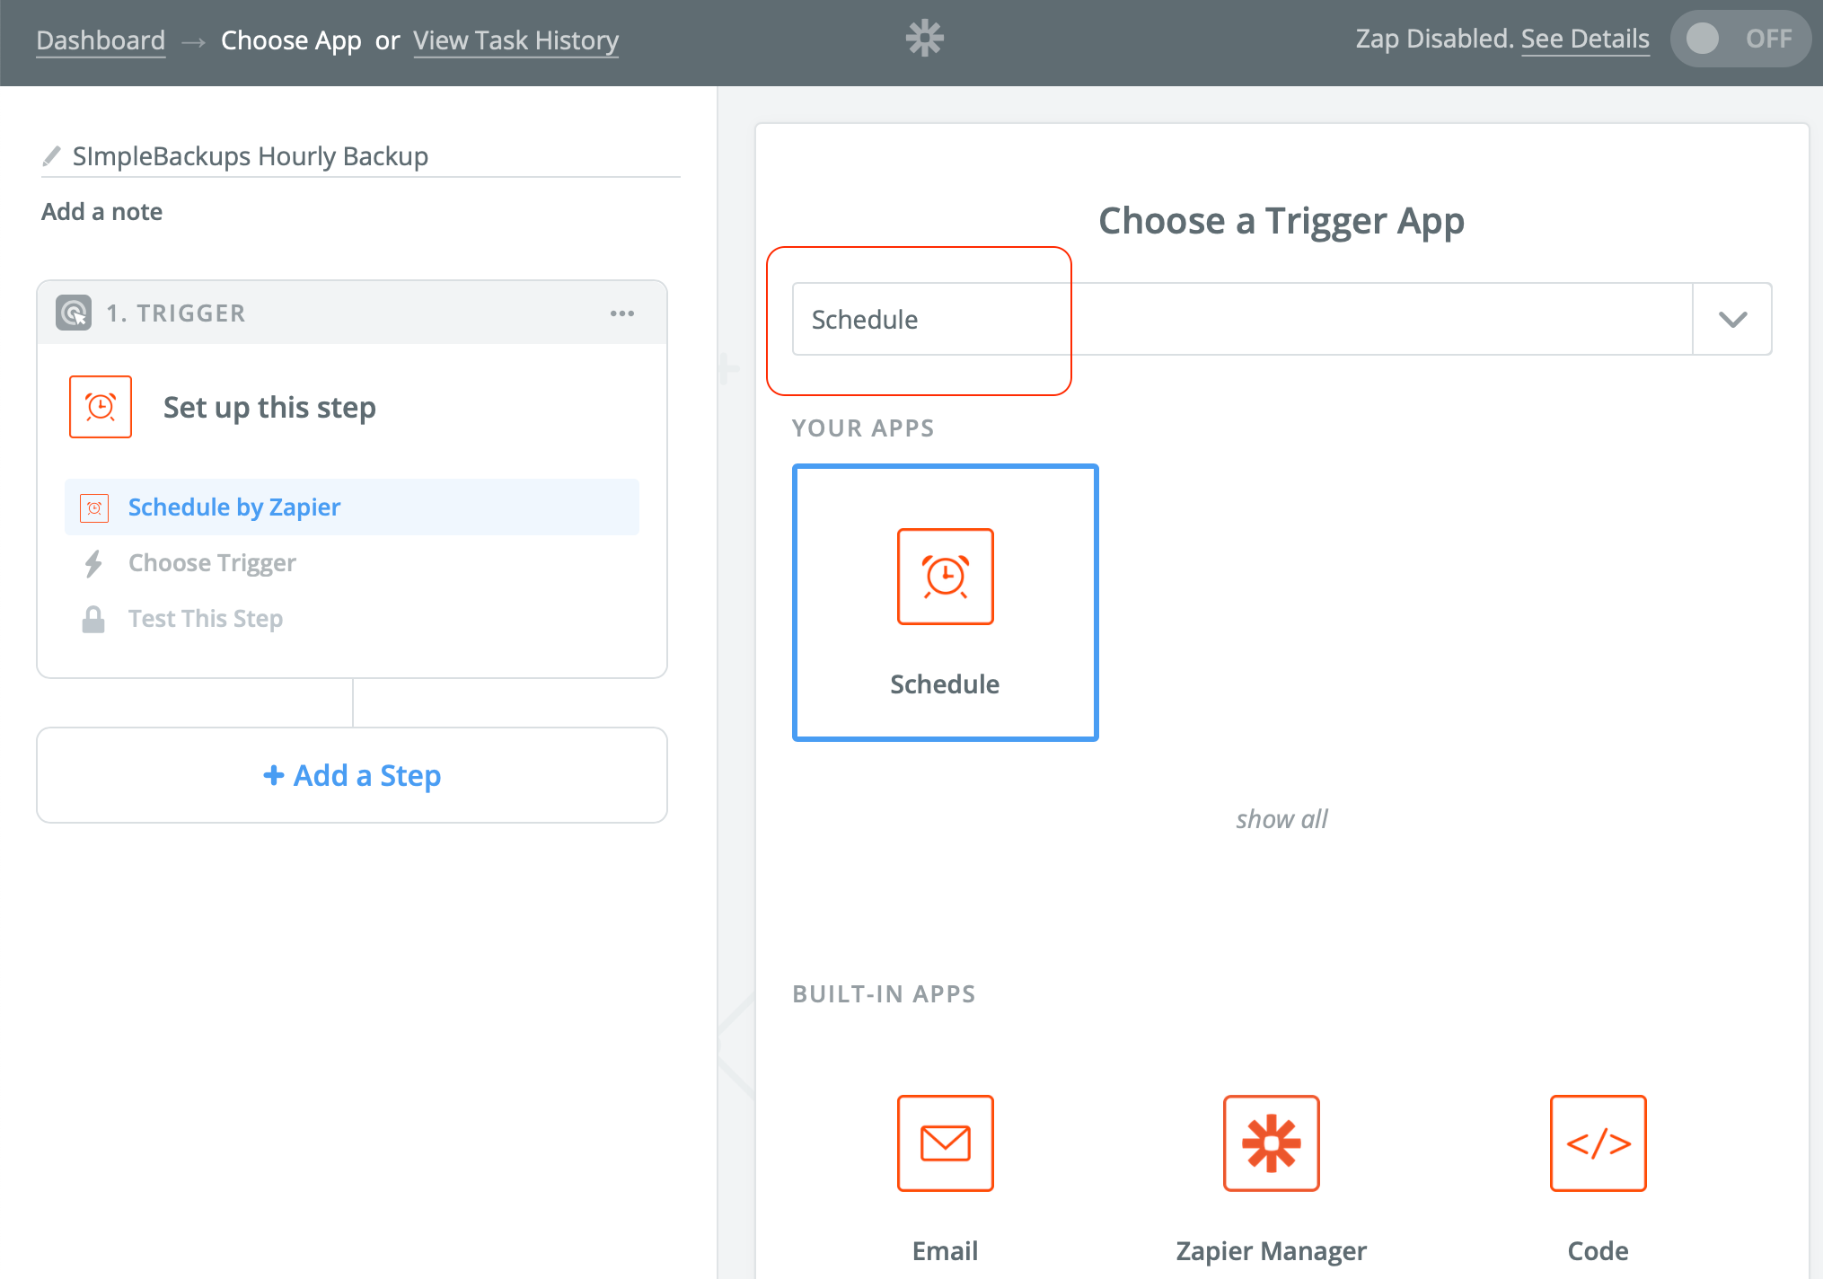This screenshot has width=1823, height=1279.
Task: Select the Schedule app tile
Action: 944,603
